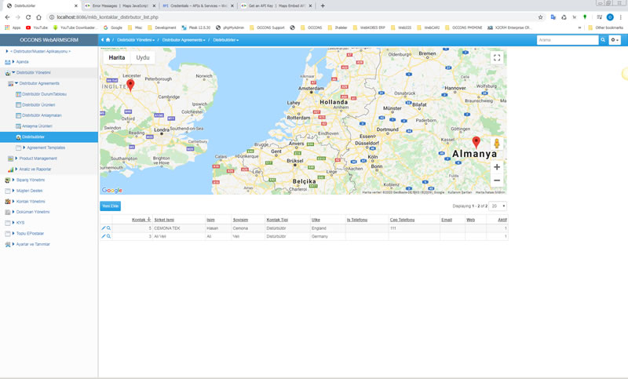Click the browser reload button

(28, 17)
